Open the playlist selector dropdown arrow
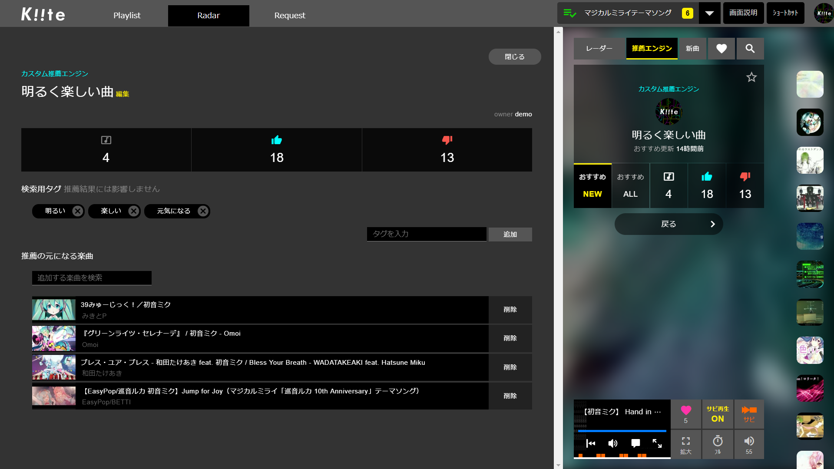 click(709, 13)
